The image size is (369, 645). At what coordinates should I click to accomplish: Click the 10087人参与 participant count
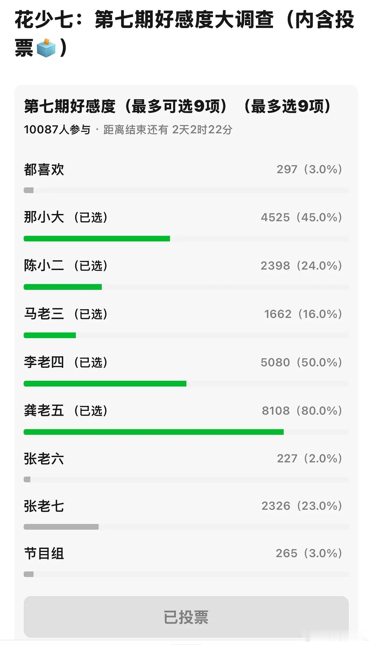point(57,130)
